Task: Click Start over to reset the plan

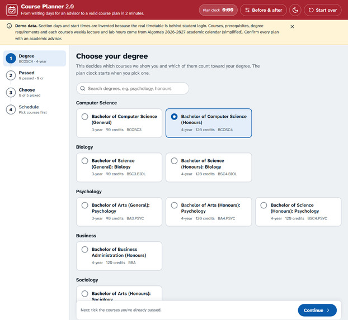Action: tap(322, 10)
